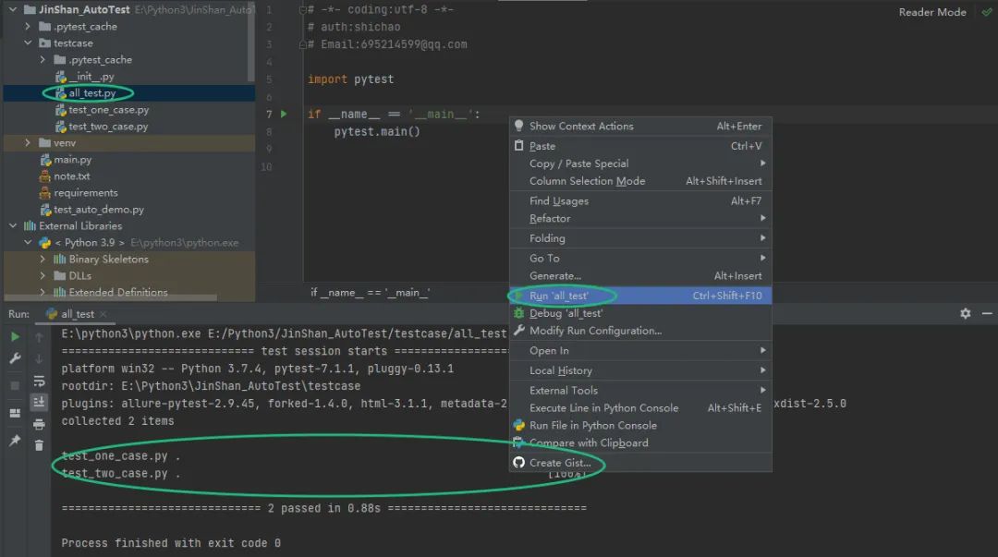
Task: Click the down-the-stack-trace arrow icon
Action: coord(39,358)
